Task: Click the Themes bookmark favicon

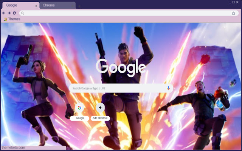Action: 5,19
